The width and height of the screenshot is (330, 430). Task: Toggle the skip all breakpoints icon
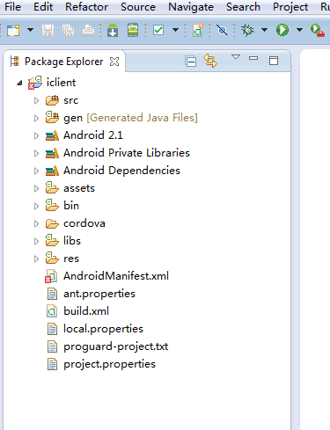(222, 30)
